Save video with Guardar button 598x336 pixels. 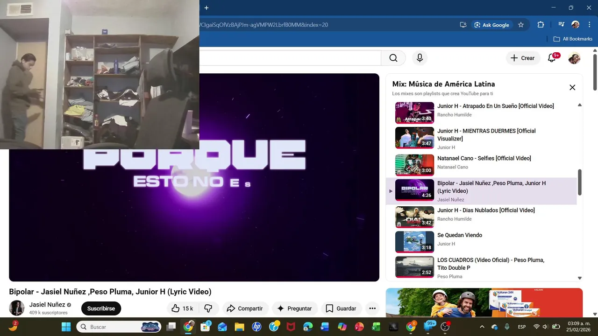341,308
